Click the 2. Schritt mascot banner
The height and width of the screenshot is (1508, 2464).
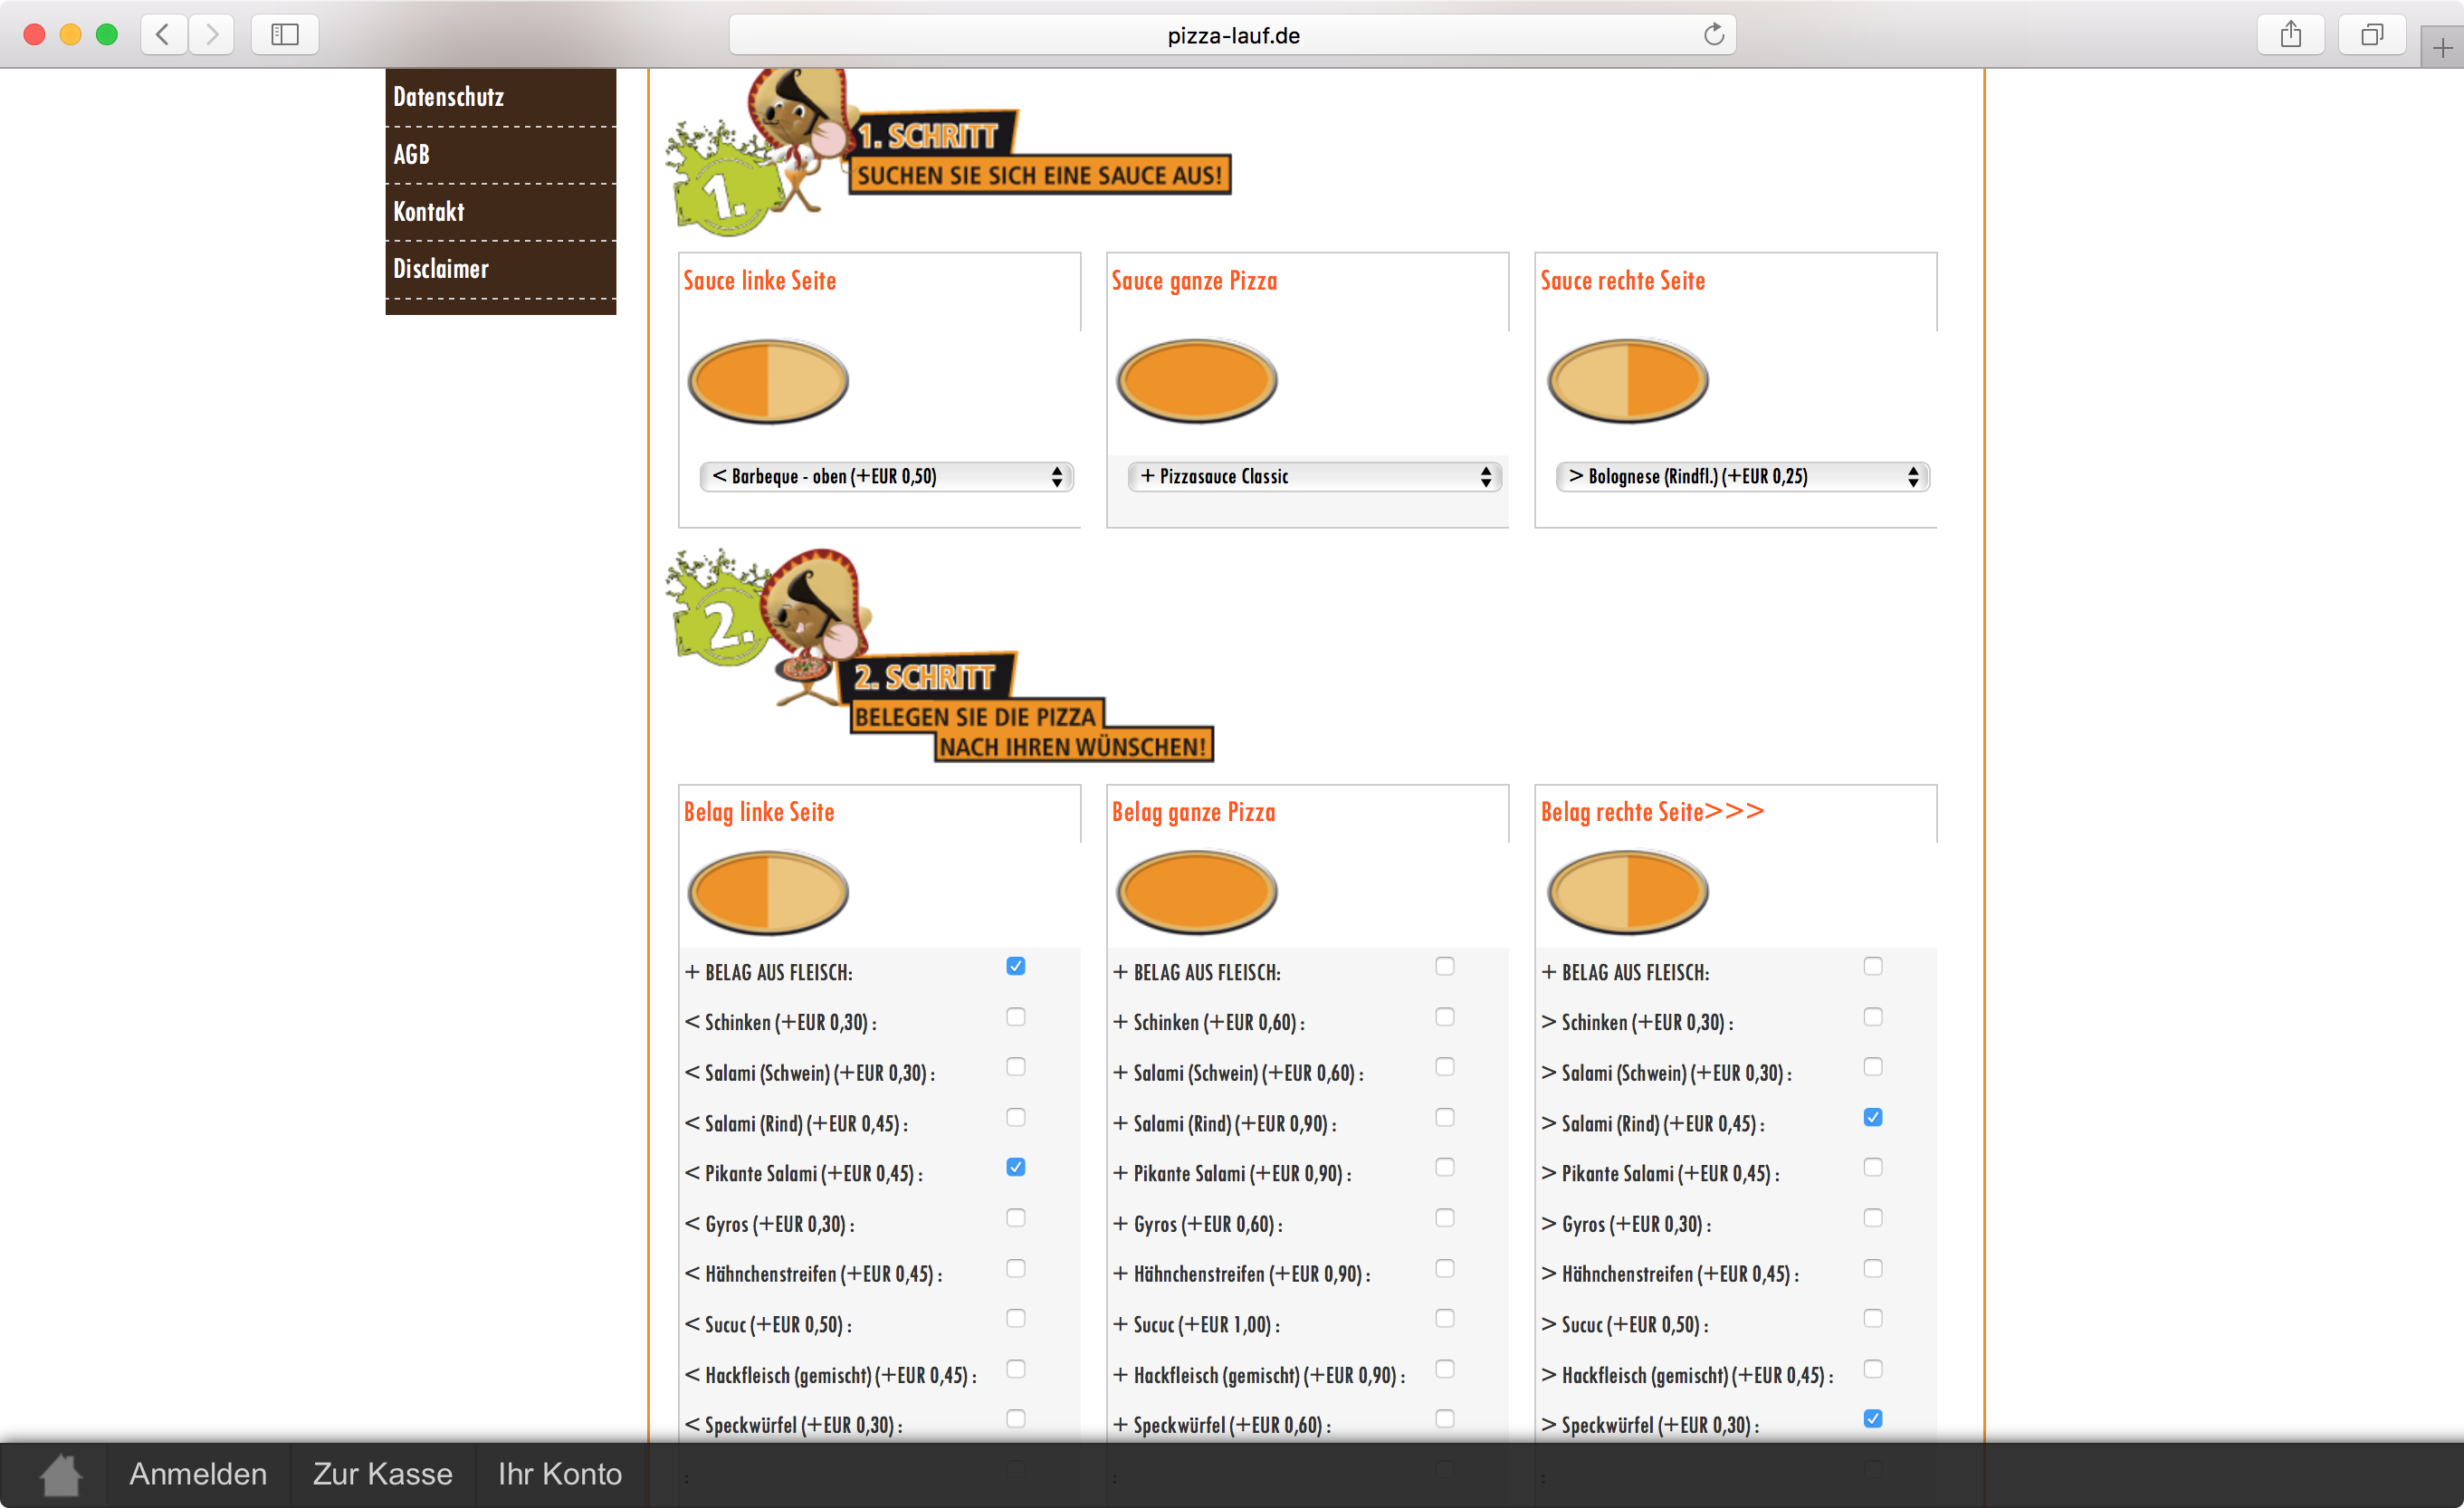(x=940, y=655)
